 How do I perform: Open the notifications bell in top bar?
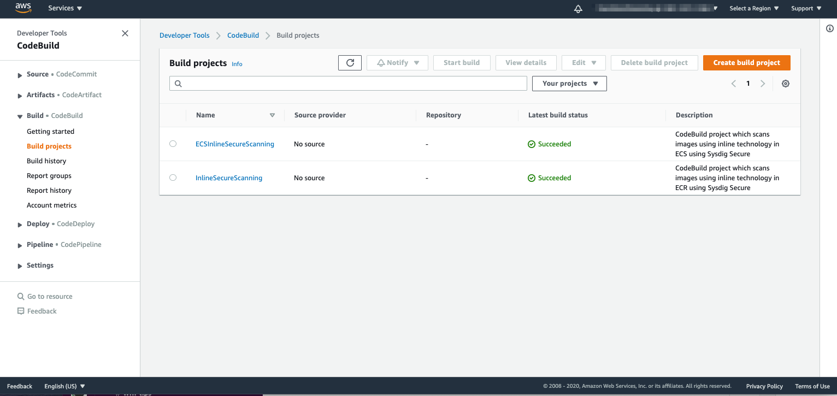578,9
